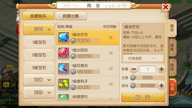Select the 1级太阳石 red gem icon
Viewport: 192px width, 108px height.
tap(63, 53)
